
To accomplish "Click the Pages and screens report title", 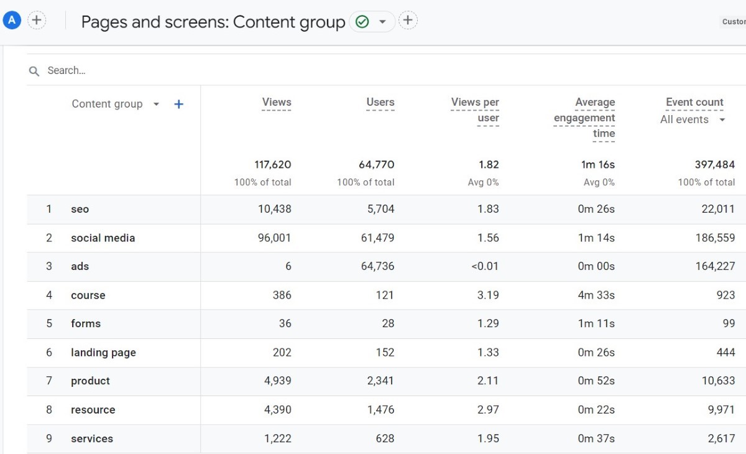I will 213,22.
